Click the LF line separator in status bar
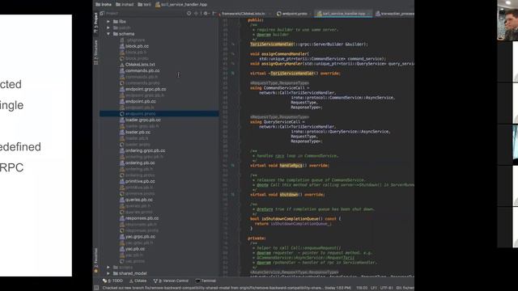The width and height of the screenshot is (518, 291). [x=374, y=288]
